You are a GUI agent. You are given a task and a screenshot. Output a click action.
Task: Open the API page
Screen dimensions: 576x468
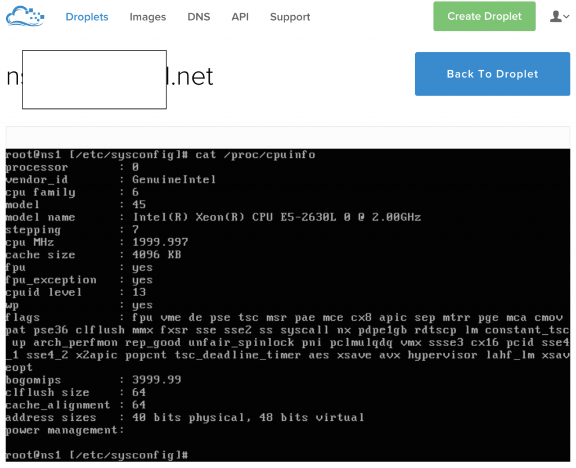click(x=240, y=17)
